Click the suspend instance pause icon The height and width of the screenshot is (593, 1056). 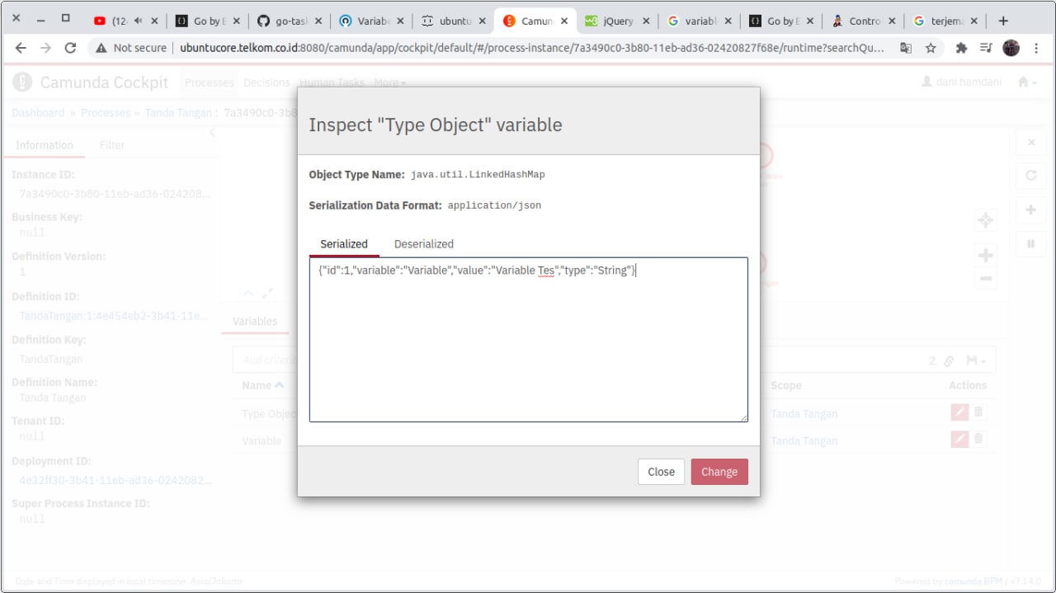[1030, 244]
